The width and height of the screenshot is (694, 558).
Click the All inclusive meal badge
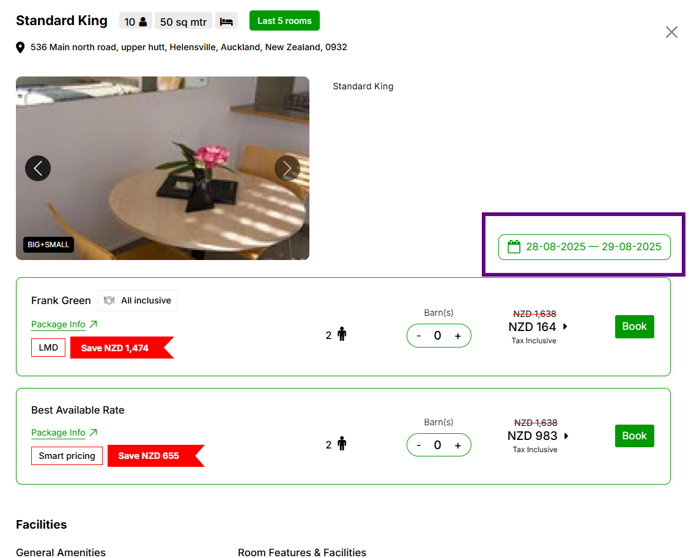tap(138, 300)
